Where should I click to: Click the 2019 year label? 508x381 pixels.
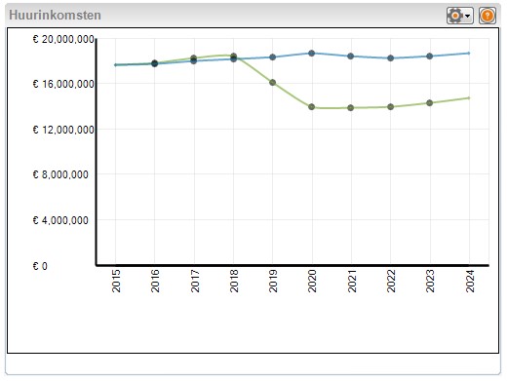273,281
